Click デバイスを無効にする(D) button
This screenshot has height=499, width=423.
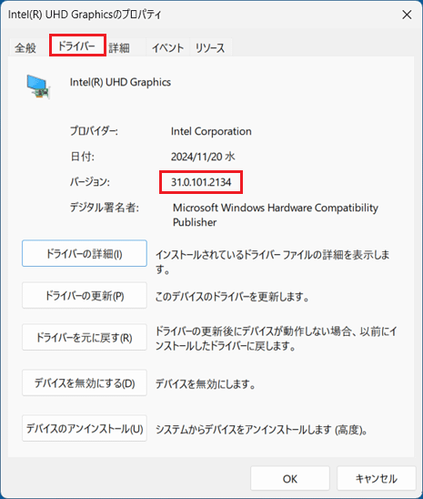[x=85, y=382]
